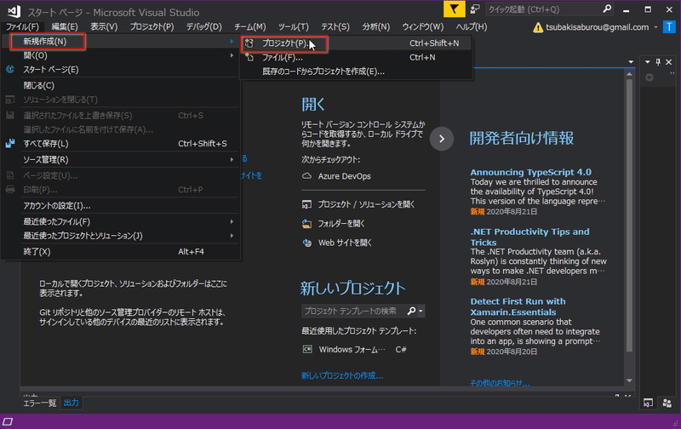
Task: Choose ファイル(F)... in the submenu
Action: pyautogui.click(x=357, y=57)
